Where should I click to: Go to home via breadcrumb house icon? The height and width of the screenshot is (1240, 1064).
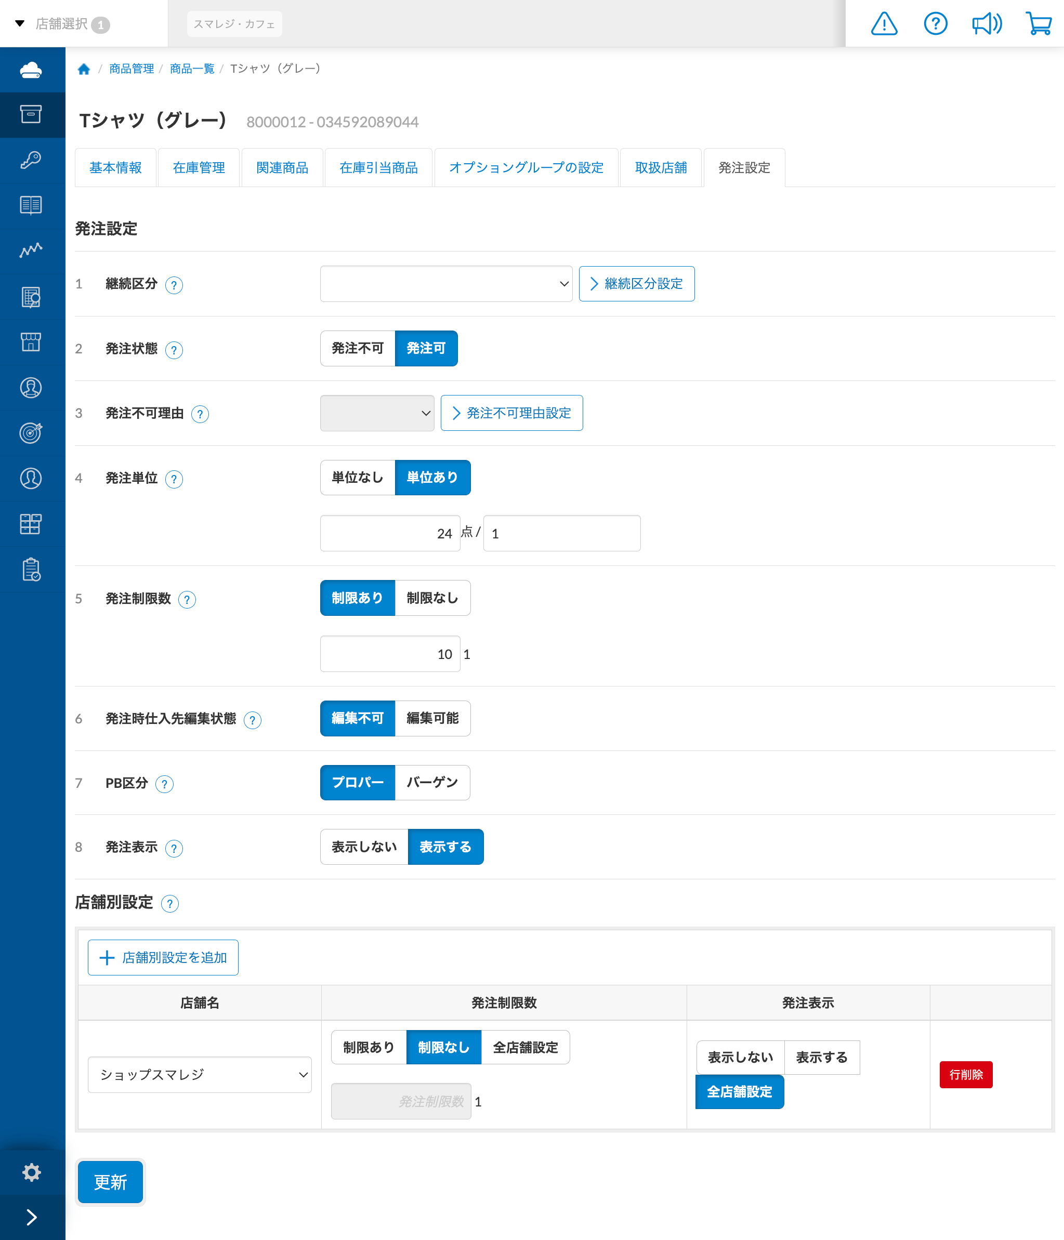point(84,69)
